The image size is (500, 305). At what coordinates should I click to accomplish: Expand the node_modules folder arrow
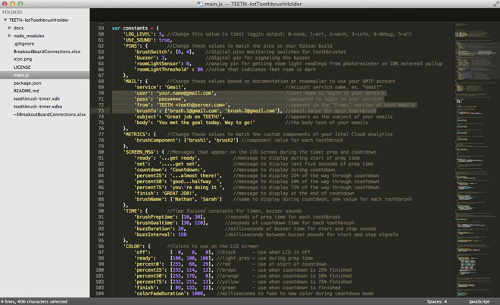click(x=10, y=36)
